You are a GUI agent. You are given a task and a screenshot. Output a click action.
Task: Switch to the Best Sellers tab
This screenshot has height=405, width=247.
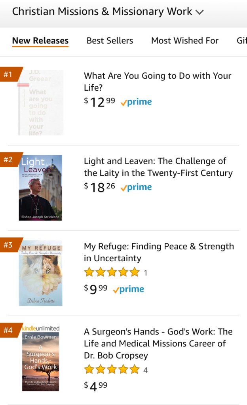[110, 40]
